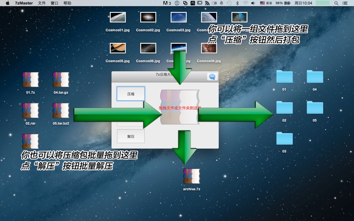Select the 04.tar.gz archive icon
The width and height of the screenshot is (354, 221).
coord(61,80)
